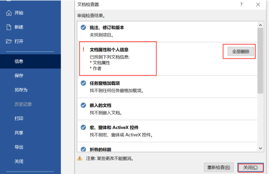Screen dimensions: 269x174
Task: Click the text * 文档属性
Action: pyautogui.click(x=100, y=63)
